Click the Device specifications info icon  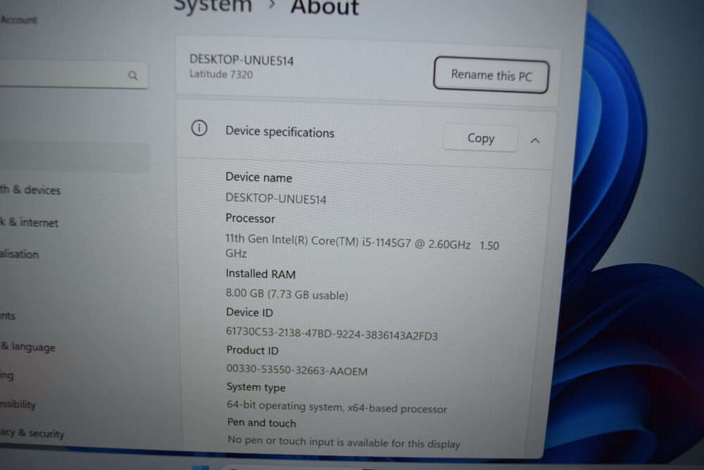[199, 128]
